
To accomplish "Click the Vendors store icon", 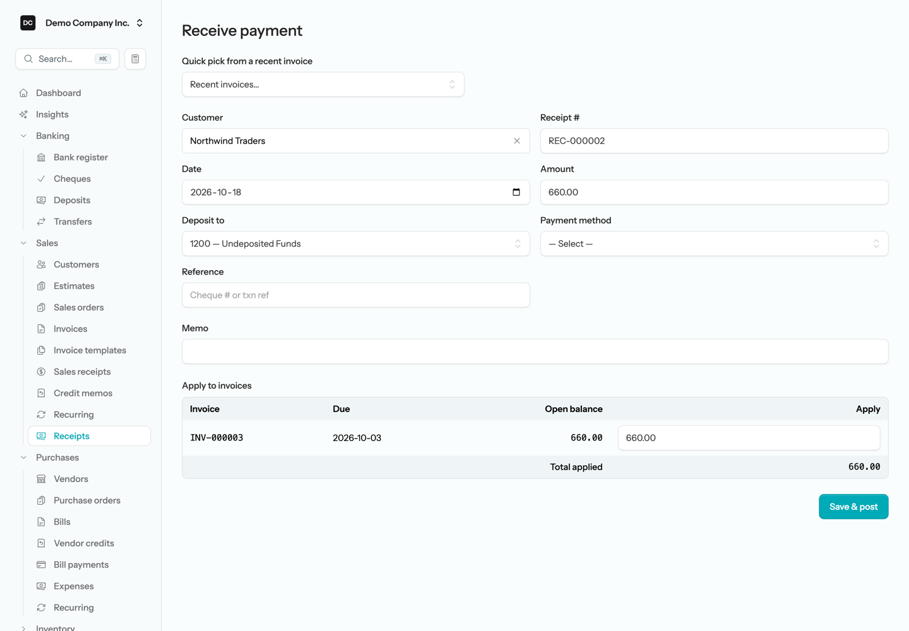I will [41, 479].
